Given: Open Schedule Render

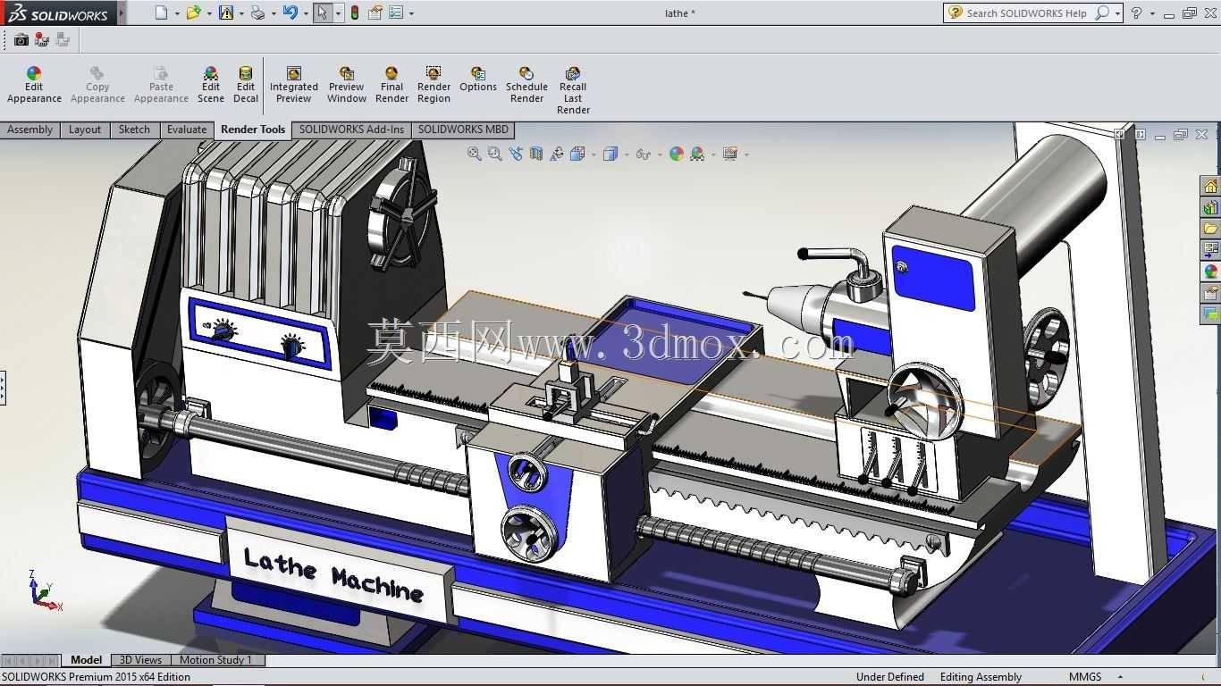Looking at the screenshot, I should (x=526, y=86).
